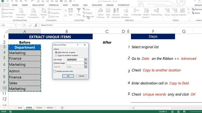
Task: Click the Filter funnel icon
Action: [79, 10]
